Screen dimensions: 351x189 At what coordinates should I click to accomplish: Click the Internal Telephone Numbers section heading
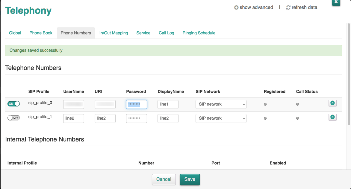45,139
